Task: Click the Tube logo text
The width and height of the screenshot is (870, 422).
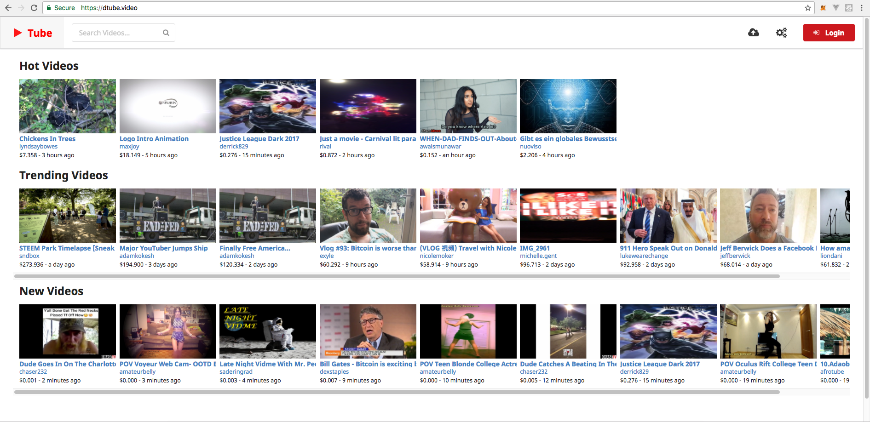Action: pyautogui.click(x=40, y=33)
